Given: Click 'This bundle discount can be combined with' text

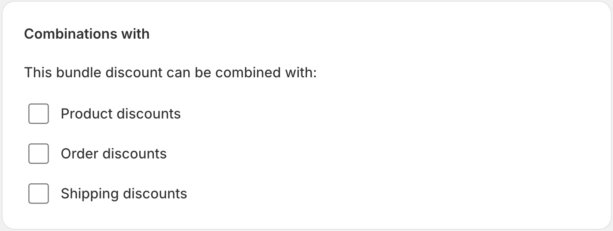Looking at the screenshot, I should click(x=170, y=73).
